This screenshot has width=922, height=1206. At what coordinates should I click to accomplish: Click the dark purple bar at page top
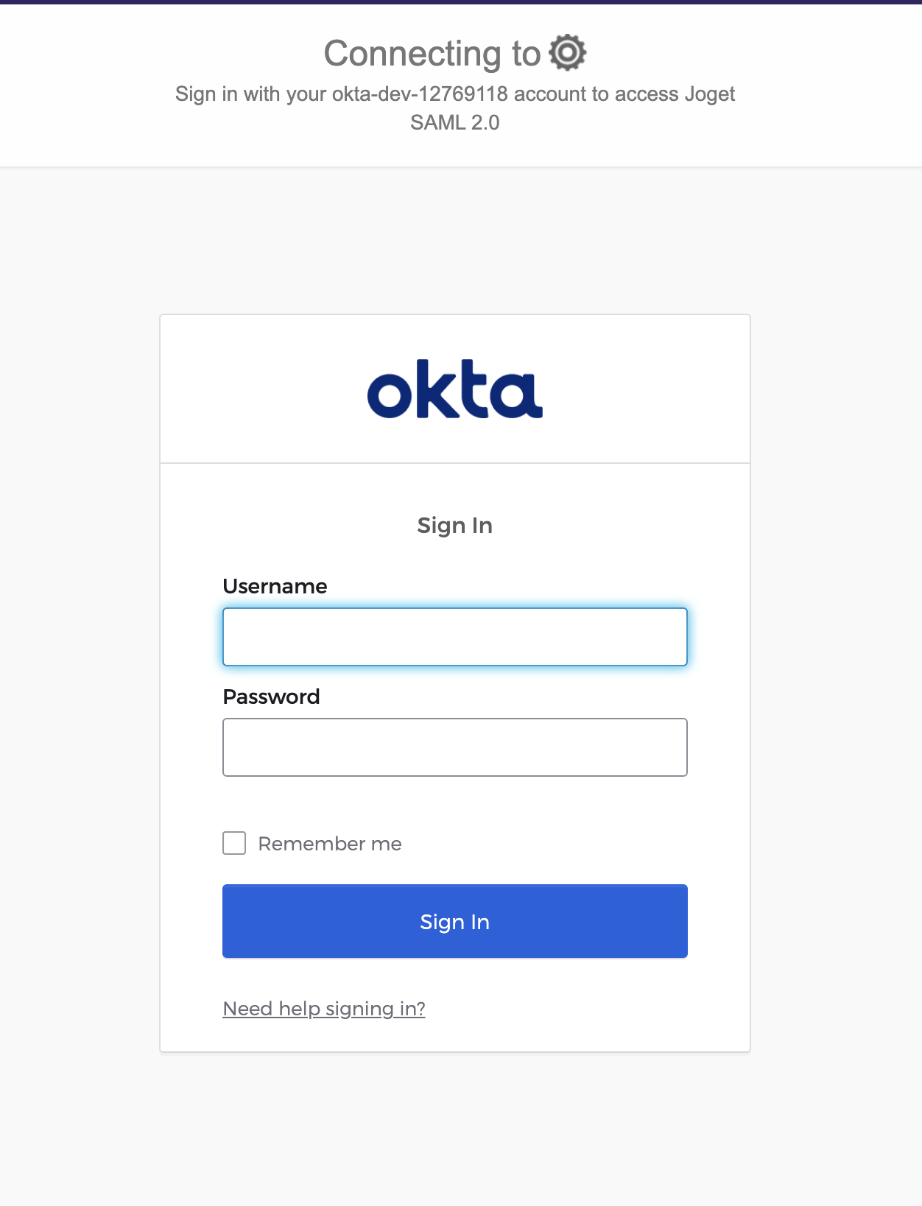click(x=461, y=2)
